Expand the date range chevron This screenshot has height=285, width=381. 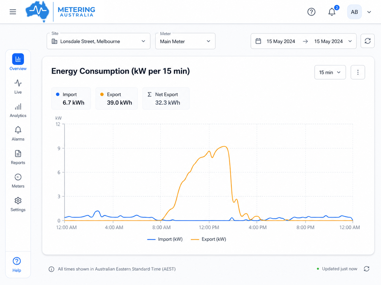(350, 41)
